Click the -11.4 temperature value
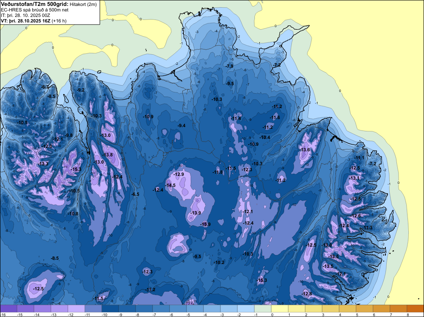Image resolution: width=424 pixels, height=317 pixels. [236, 118]
